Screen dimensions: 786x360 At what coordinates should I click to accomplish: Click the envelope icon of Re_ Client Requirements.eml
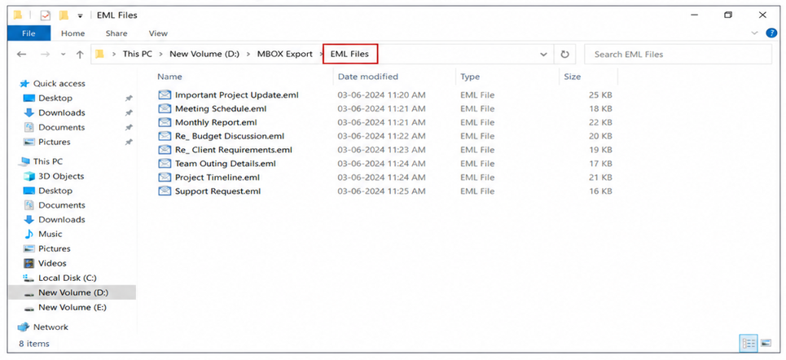165,149
